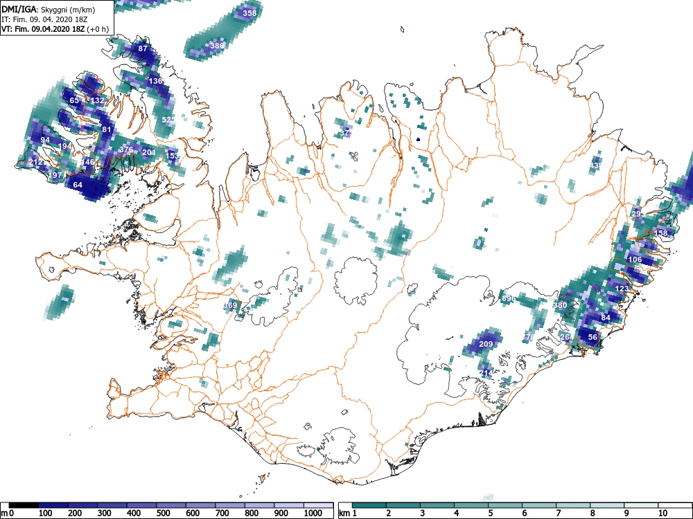The image size is (693, 519).
Task: Select the '209' label on the glacier
Action: pos(486,344)
